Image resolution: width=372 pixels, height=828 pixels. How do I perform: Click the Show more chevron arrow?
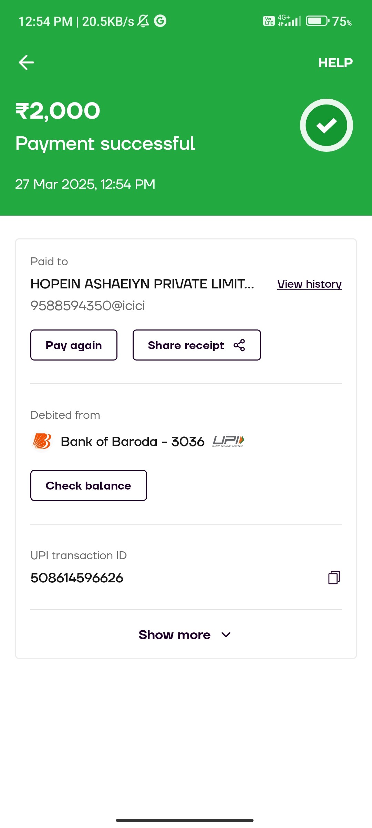(226, 635)
